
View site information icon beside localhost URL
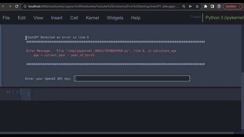(x=25, y=6)
